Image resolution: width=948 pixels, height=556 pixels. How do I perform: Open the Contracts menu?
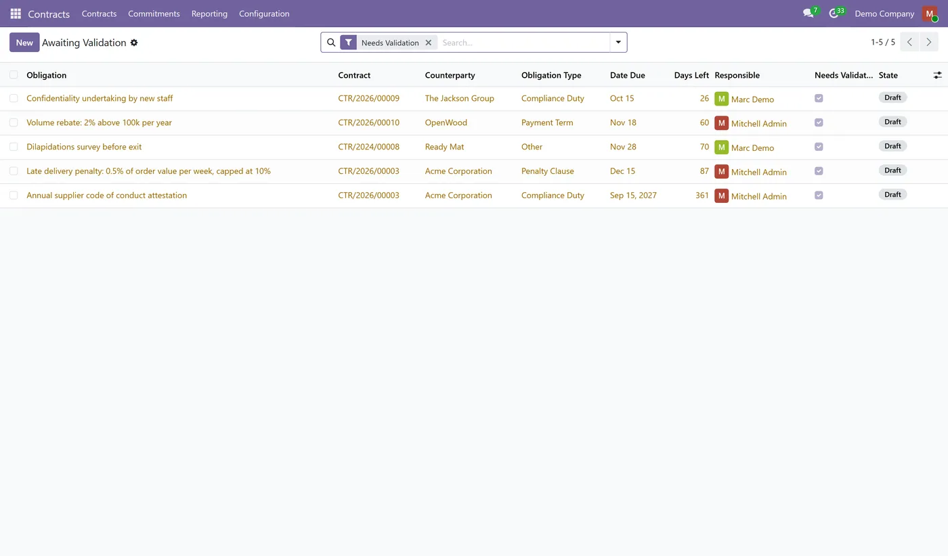[x=99, y=14]
